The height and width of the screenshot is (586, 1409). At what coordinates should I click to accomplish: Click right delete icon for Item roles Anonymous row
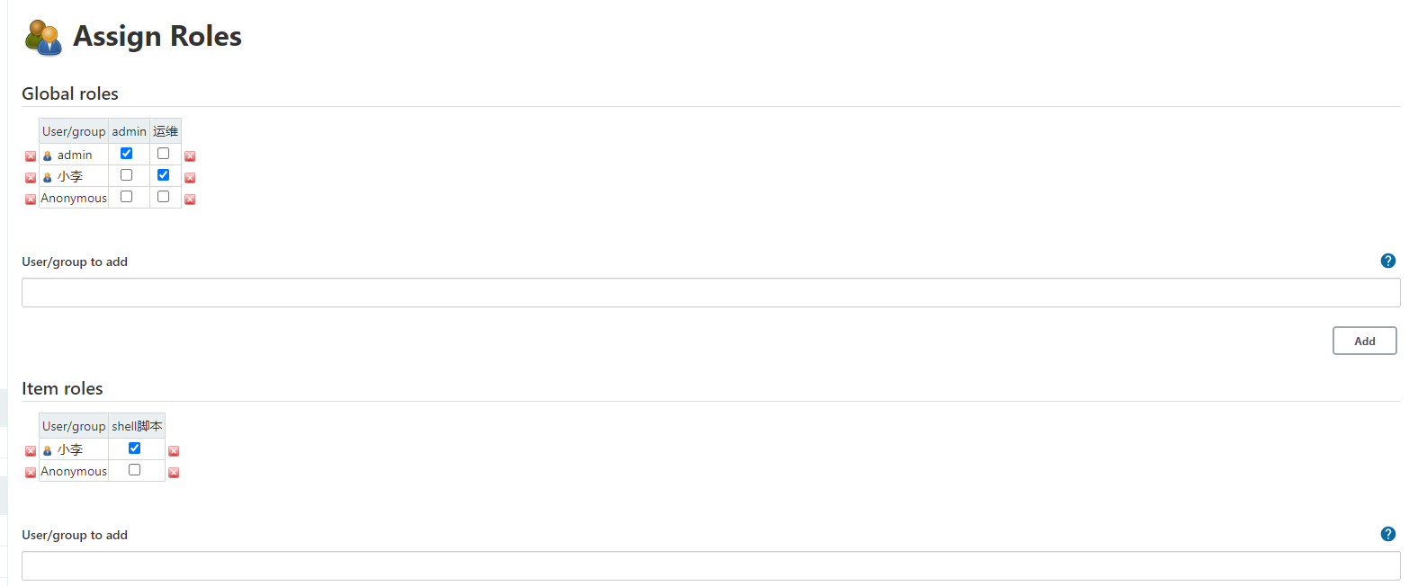174,473
